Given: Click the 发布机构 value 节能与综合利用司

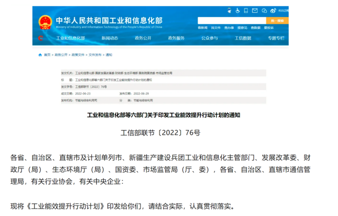Looking at the screenshot, I should (86, 101).
